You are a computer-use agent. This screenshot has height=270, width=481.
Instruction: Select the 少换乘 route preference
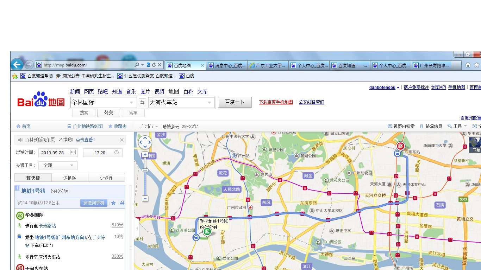[70, 178]
